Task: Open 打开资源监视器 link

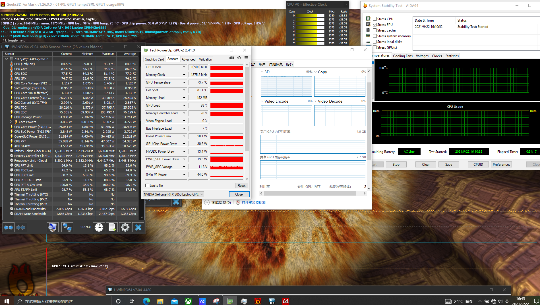Action: coord(253,202)
